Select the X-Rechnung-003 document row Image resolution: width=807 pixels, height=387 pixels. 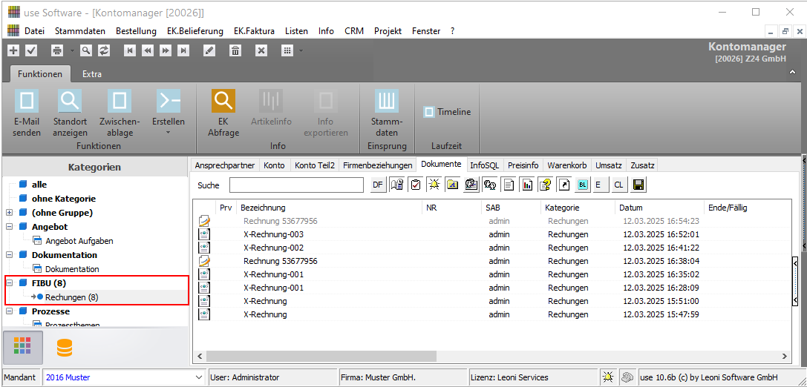[492, 234]
